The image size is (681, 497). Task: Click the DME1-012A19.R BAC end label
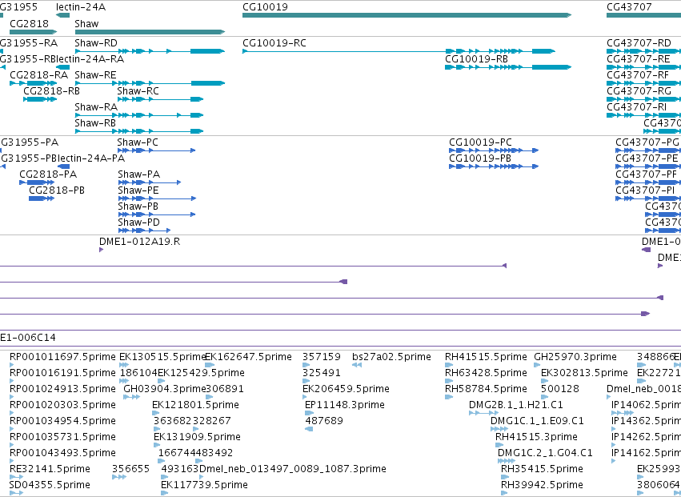(140, 242)
